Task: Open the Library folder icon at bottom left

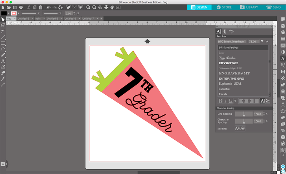Action: [x=3, y=164]
